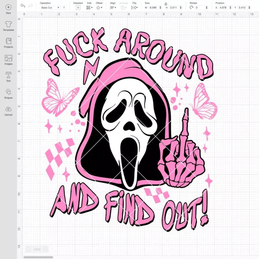Click the Upload icon

click(x=8, y=109)
